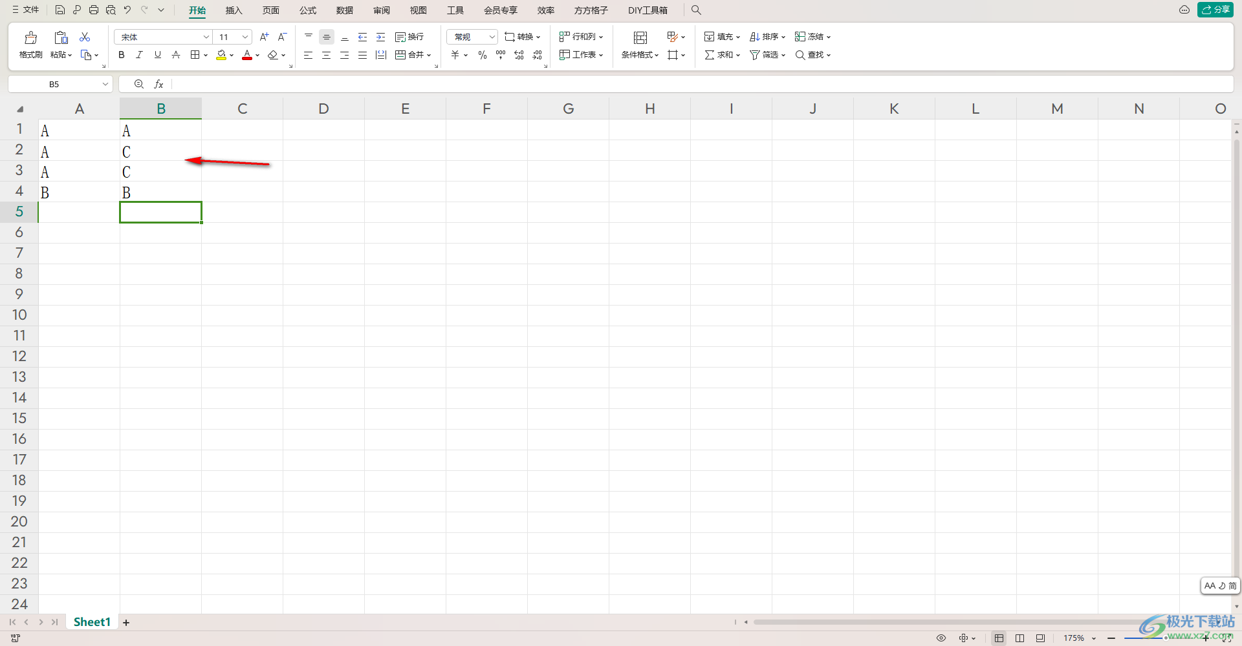Increase decimal places

(x=519, y=55)
